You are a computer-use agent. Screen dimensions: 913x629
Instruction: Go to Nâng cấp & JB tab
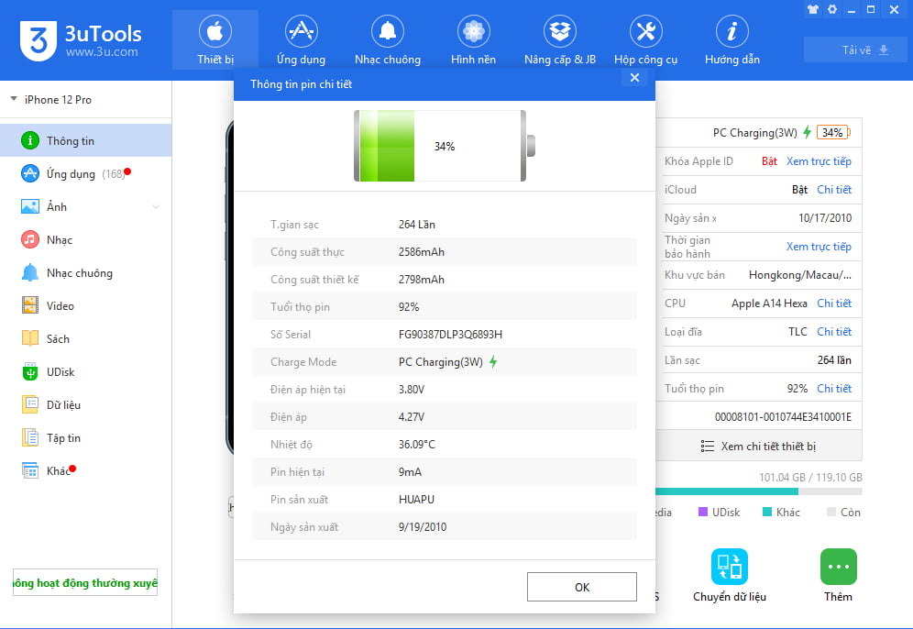click(x=559, y=40)
